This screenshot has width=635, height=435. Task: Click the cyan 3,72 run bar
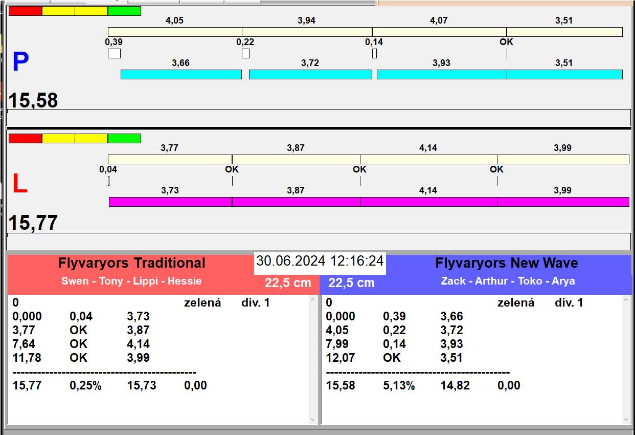tap(310, 74)
